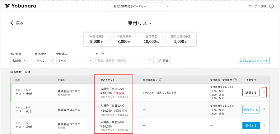Click the 名前 column header

click(x=18, y=80)
